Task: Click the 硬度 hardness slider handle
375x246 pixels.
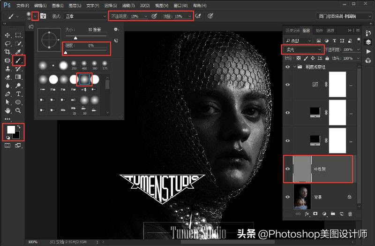Action: (x=66, y=53)
